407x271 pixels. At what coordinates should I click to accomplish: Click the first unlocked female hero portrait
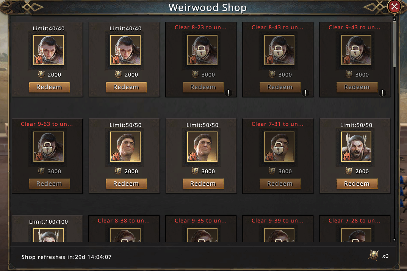coord(48,50)
